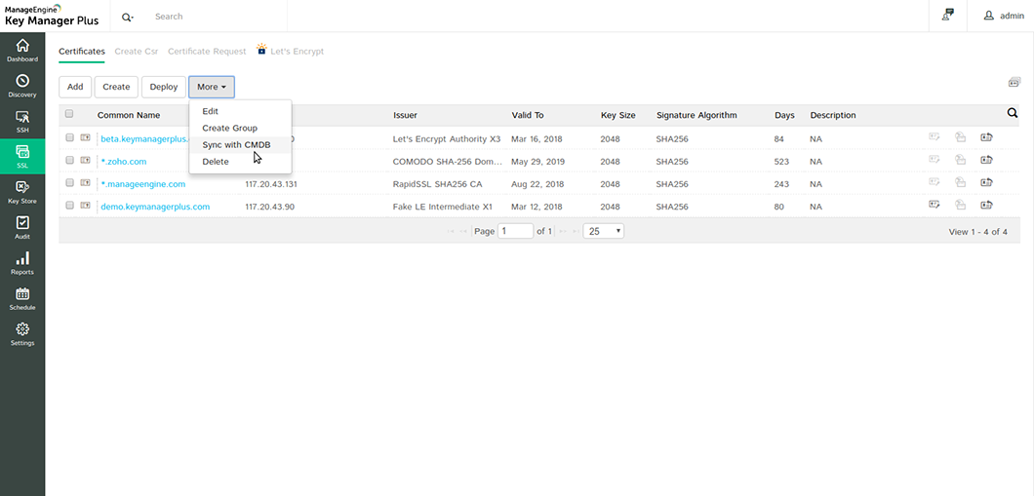
Task: Open the *.manageengine.com certificate link
Action: pos(143,184)
